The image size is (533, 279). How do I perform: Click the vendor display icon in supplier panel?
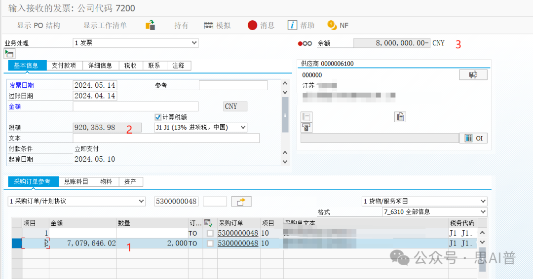tap(473, 75)
